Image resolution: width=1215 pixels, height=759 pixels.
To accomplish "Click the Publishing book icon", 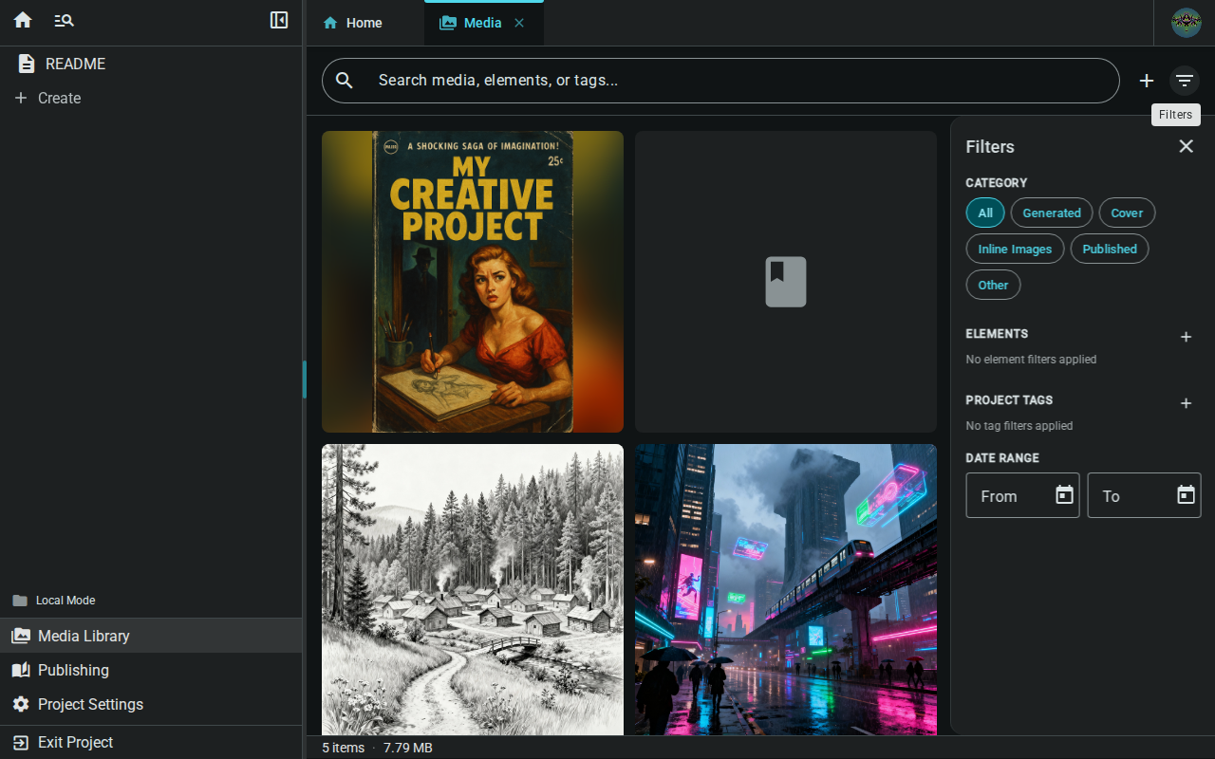I will coord(21,670).
